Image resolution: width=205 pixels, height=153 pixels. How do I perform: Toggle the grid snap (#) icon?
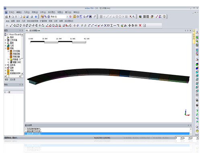126,17
